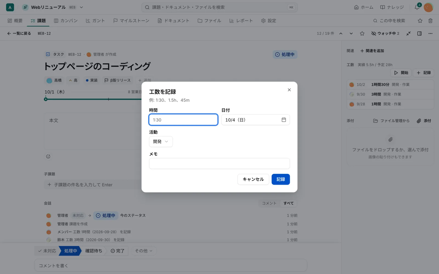Screen dimensions: 439x274
Task: Go back with 一覧に戻る
Action: pos(19,33)
